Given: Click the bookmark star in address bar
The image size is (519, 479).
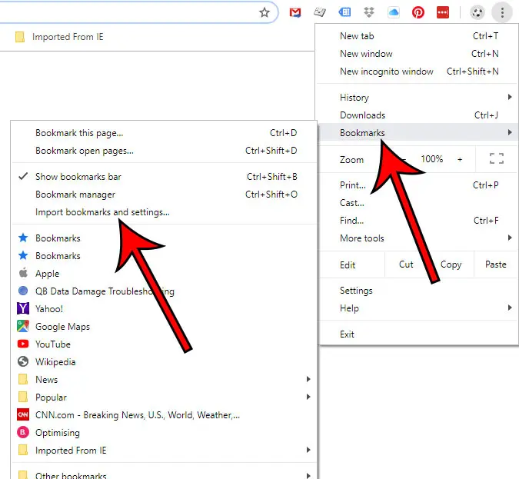Looking at the screenshot, I should coord(264,12).
